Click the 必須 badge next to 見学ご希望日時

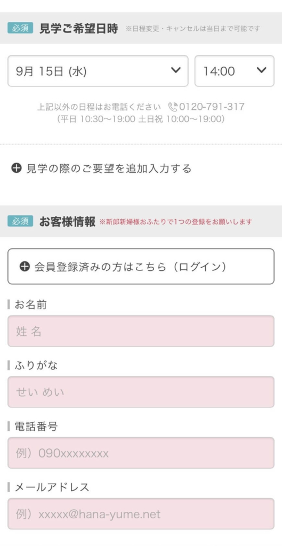click(20, 28)
